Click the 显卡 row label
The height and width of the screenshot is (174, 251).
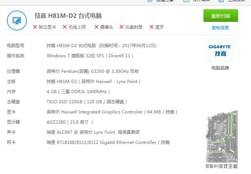point(11,112)
